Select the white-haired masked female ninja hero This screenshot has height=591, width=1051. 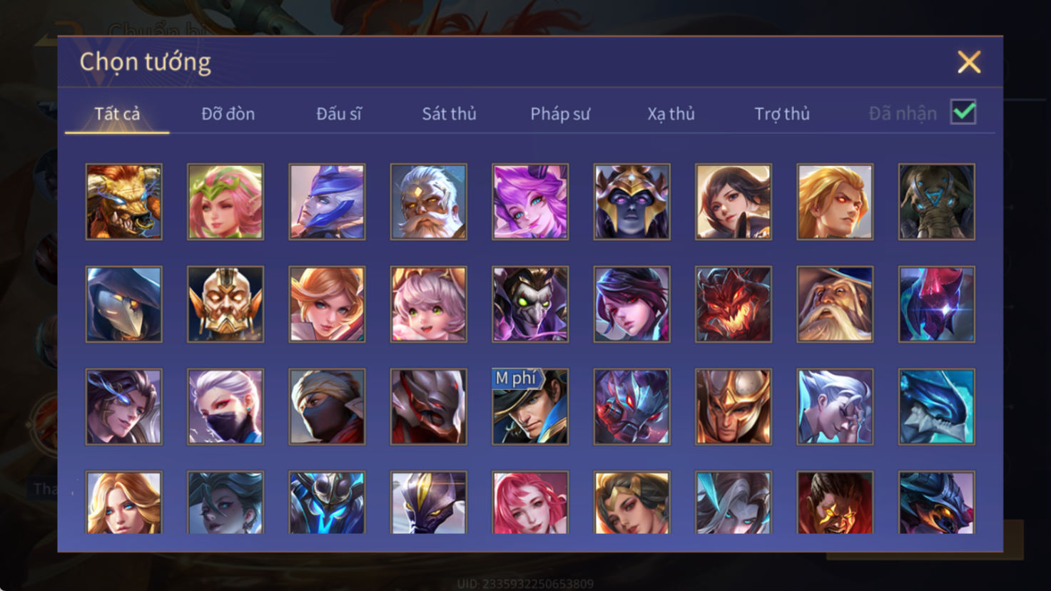tap(225, 406)
